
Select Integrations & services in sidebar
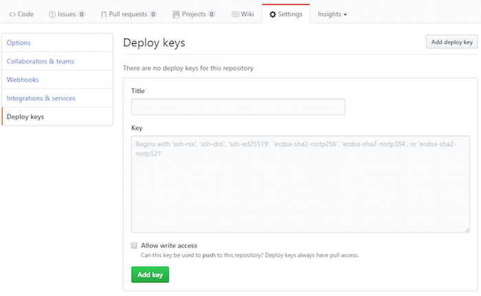41,98
